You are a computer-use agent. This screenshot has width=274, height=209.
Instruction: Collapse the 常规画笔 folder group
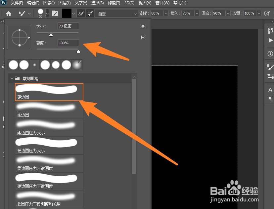tap(12, 79)
